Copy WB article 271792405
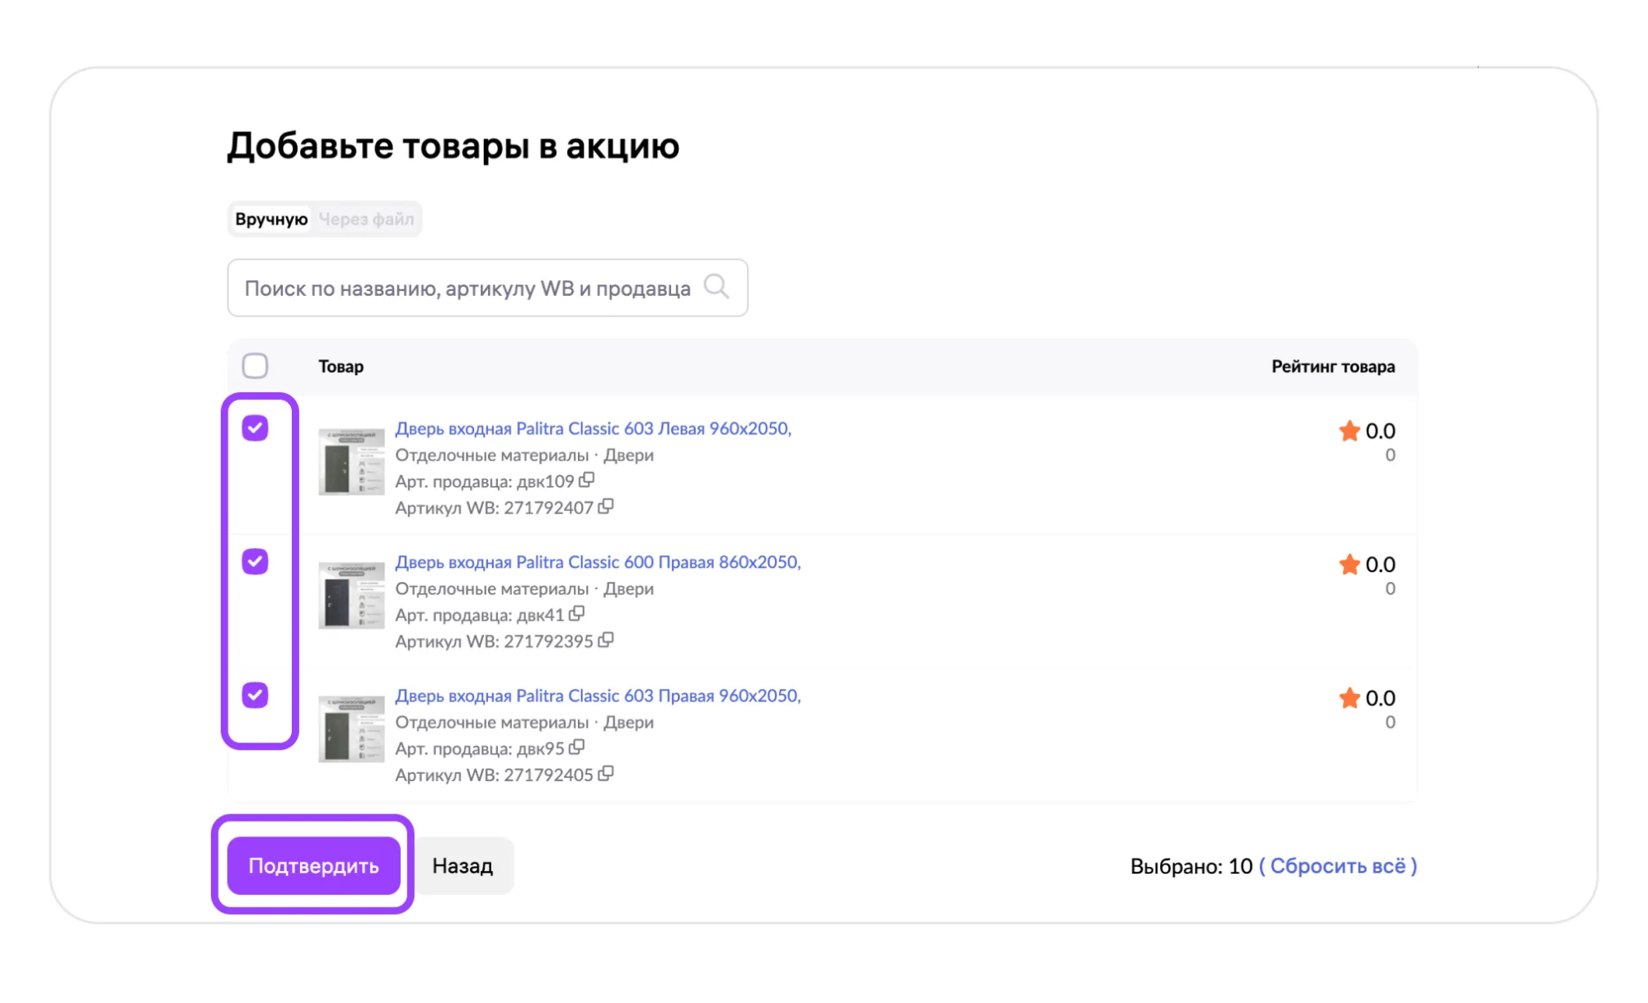 [606, 773]
